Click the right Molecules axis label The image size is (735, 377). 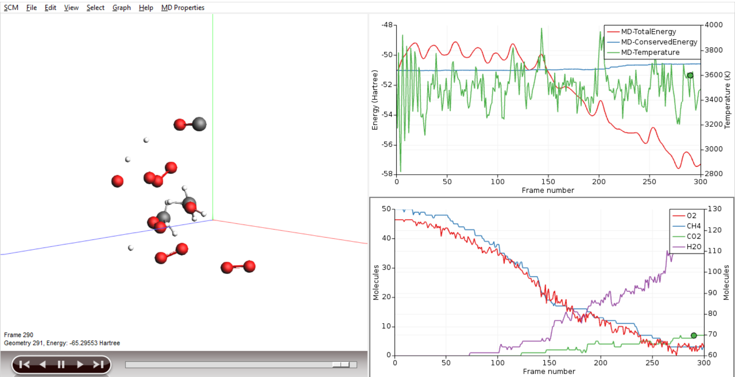726,282
